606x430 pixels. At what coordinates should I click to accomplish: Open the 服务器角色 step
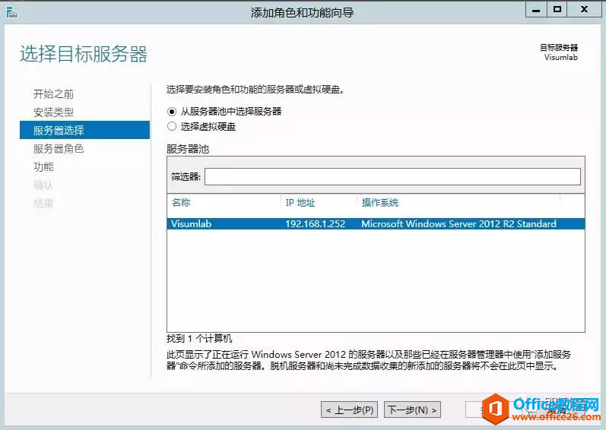pyautogui.click(x=59, y=149)
